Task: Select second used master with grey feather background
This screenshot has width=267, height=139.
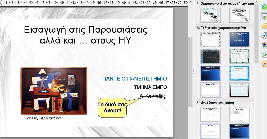Action: point(239,15)
